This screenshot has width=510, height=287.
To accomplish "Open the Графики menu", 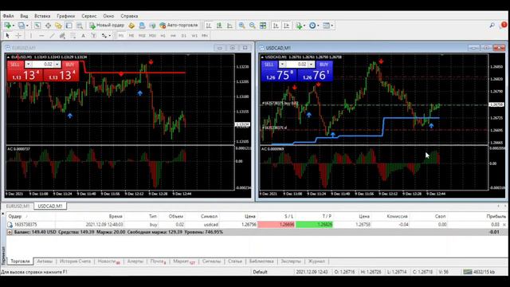I will pyautogui.click(x=65, y=16).
